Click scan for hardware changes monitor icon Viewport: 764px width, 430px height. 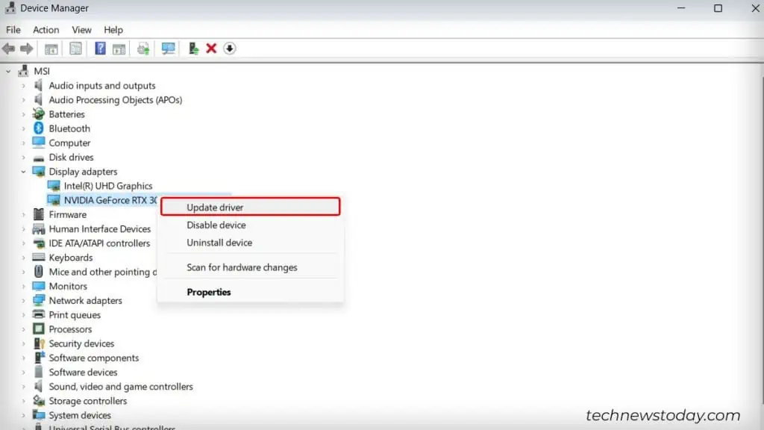(168, 49)
